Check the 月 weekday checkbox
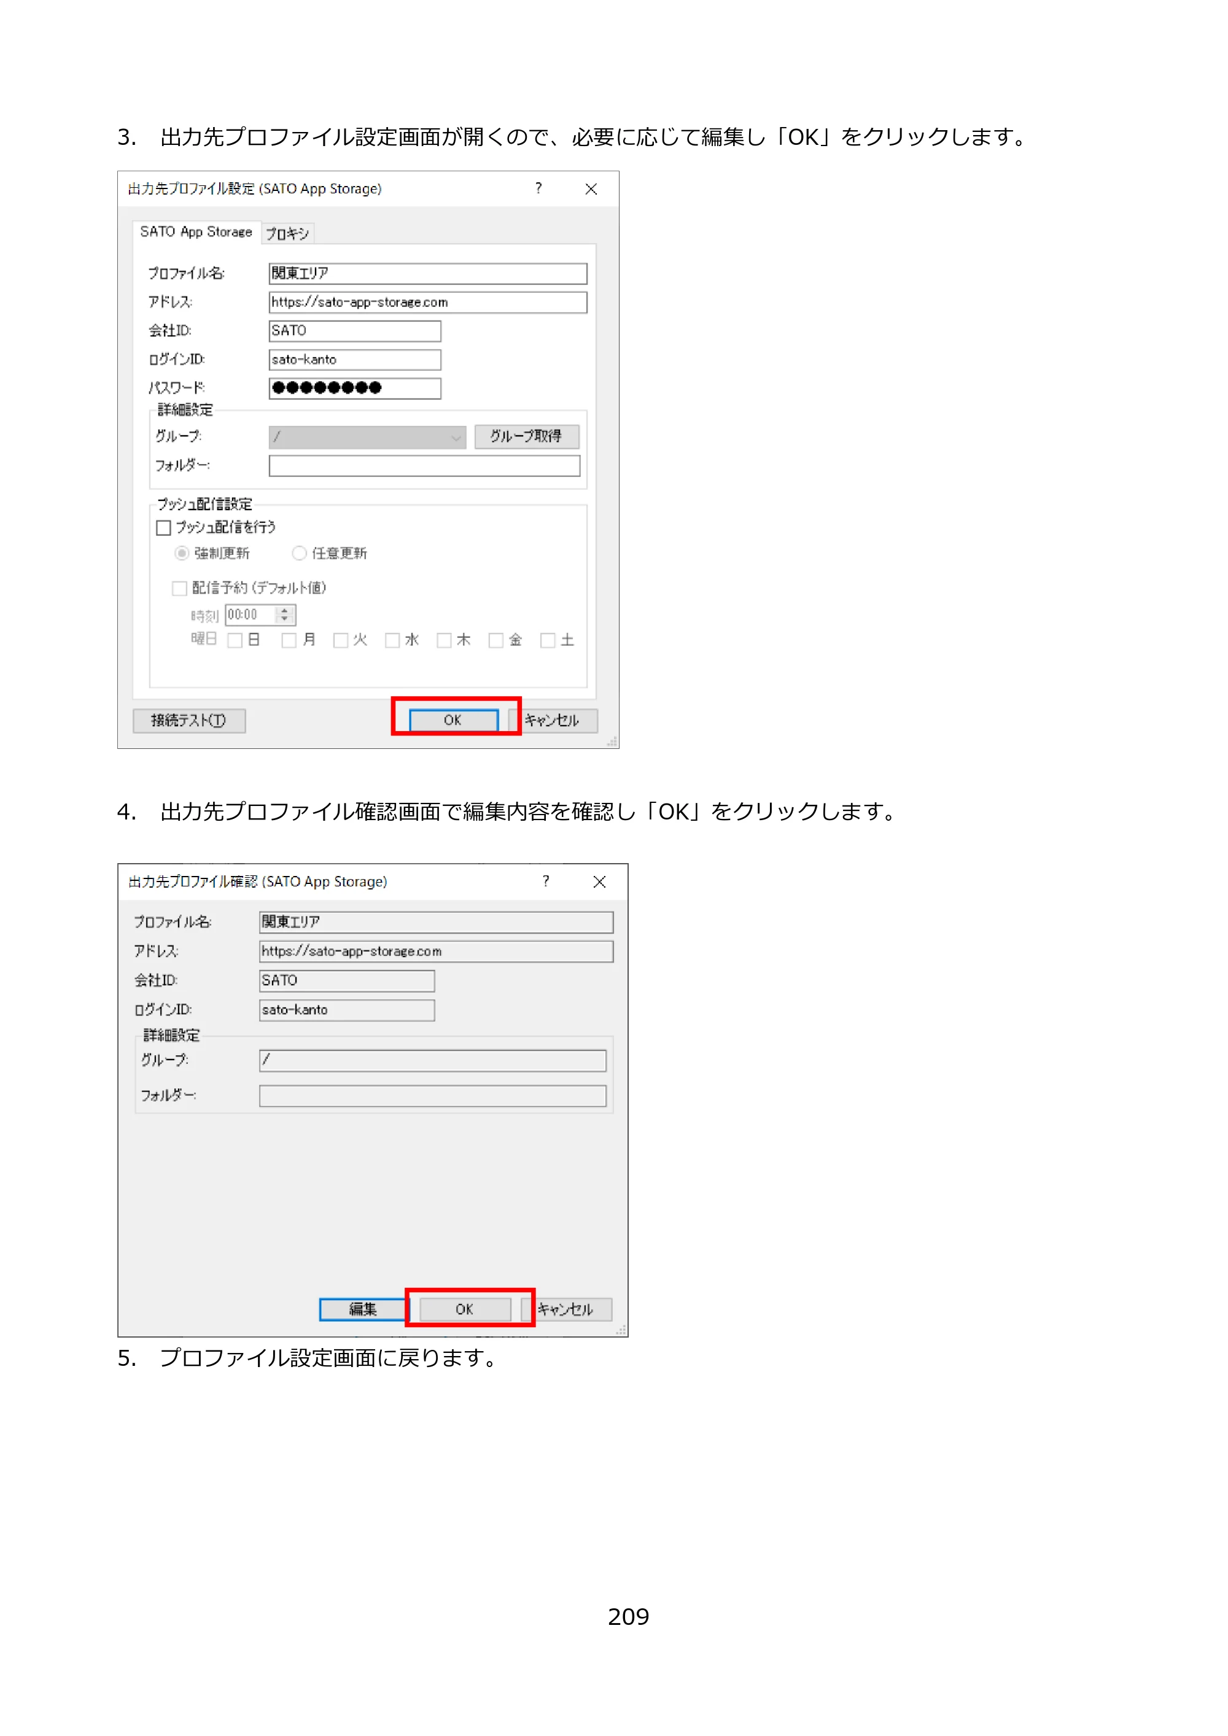1228x1736 pixels. [x=289, y=641]
